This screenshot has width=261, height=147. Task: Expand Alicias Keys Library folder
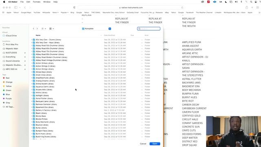pyautogui.click(x=32, y=72)
